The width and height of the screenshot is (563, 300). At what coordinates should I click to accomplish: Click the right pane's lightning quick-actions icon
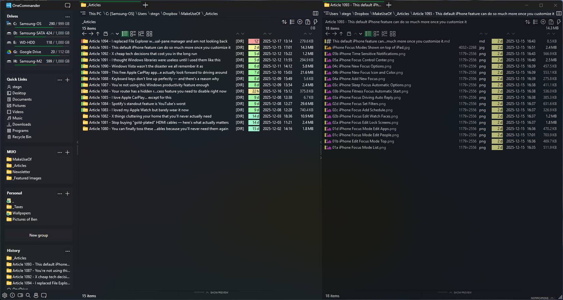point(559,22)
